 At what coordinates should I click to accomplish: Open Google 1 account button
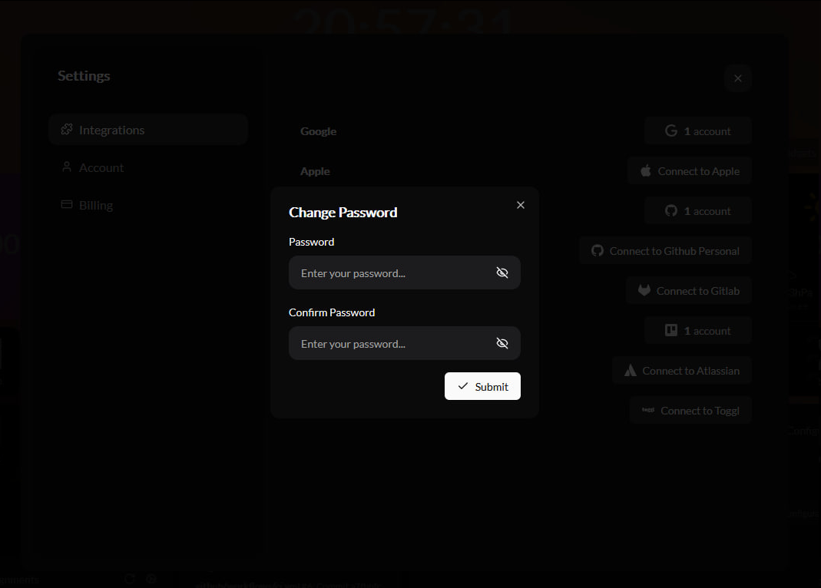pos(698,130)
